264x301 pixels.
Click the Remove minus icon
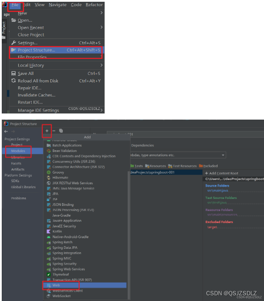pos(54,131)
